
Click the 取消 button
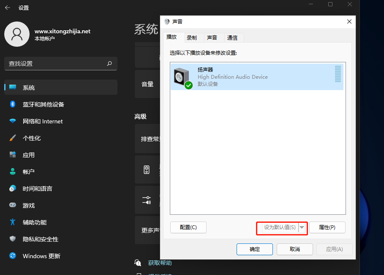pyautogui.click(x=295, y=249)
